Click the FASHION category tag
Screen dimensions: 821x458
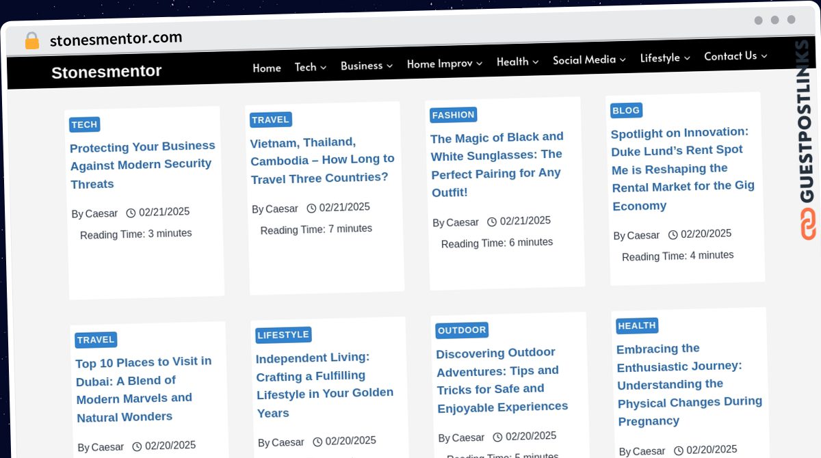[x=453, y=115]
